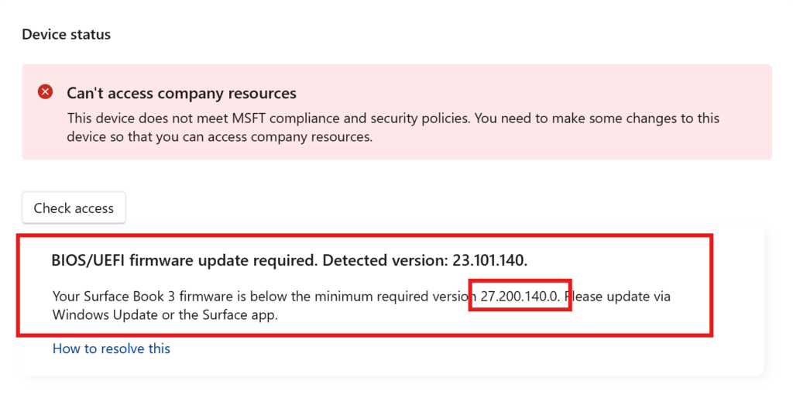Click the Device status heading
793x412 pixels.
pyautogui.click(x=66, y=35)
